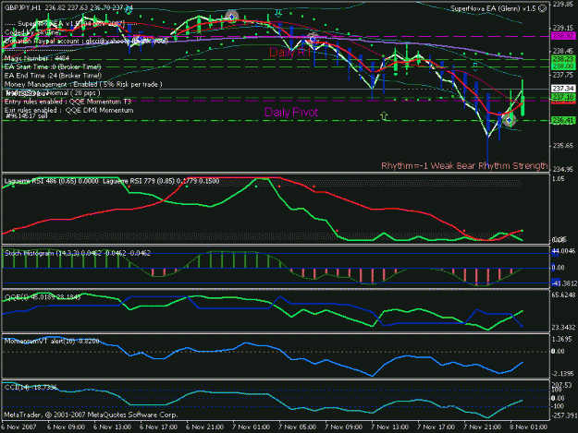Click the Laguerre RSI 486 (0.65) indicator label
This screenshot has width=578, height=433.
coord(51,181)
